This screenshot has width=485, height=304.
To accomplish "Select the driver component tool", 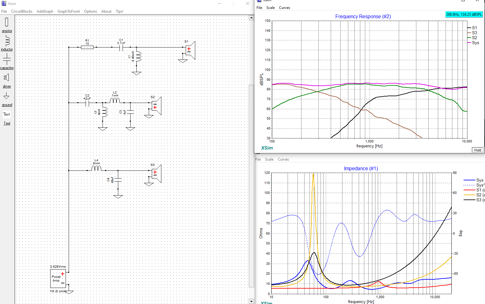I will 7,80.
